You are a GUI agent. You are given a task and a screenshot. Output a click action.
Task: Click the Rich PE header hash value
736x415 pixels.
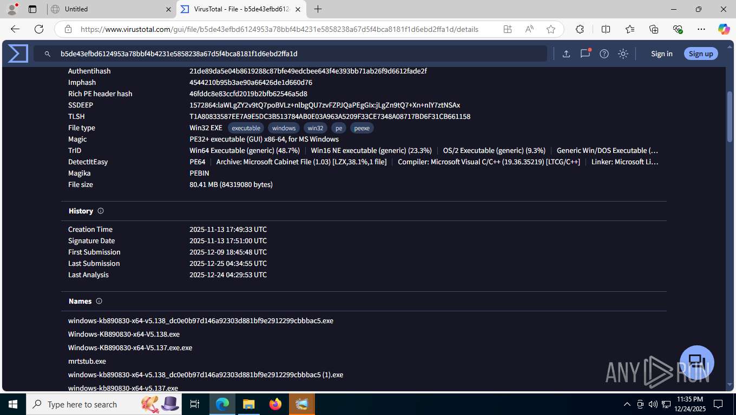[x=248, y=93]
